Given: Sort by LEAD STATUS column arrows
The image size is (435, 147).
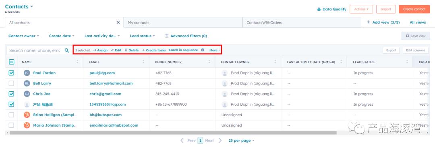Looking at the screenshot, I should (407, 62).
